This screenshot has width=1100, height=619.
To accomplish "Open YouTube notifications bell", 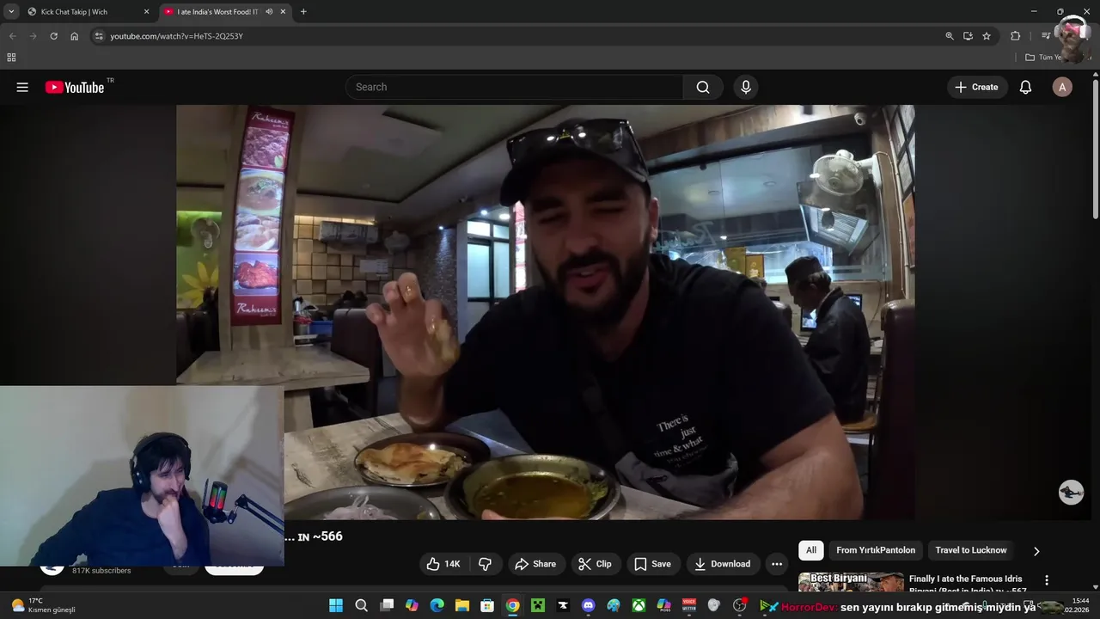I will coord(1025,87).
